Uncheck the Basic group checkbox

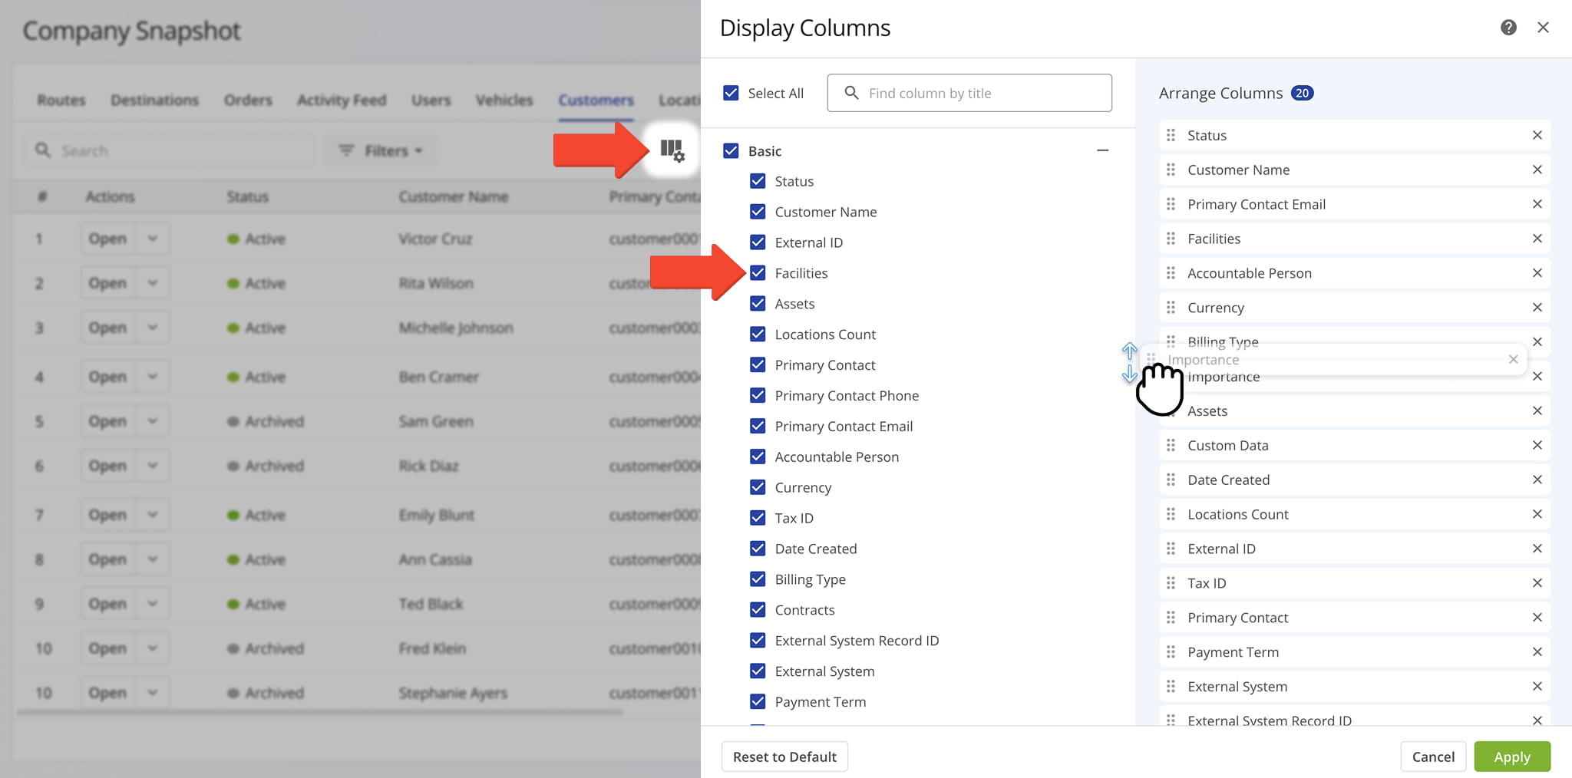click(731, 151)
